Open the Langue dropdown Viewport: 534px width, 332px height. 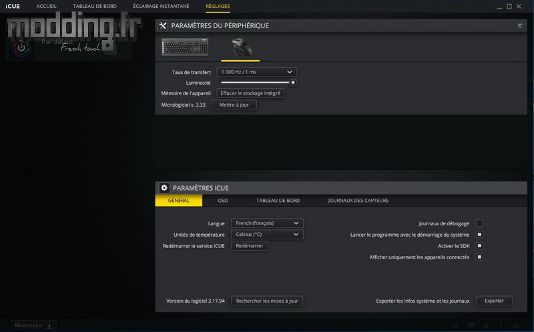267,223
